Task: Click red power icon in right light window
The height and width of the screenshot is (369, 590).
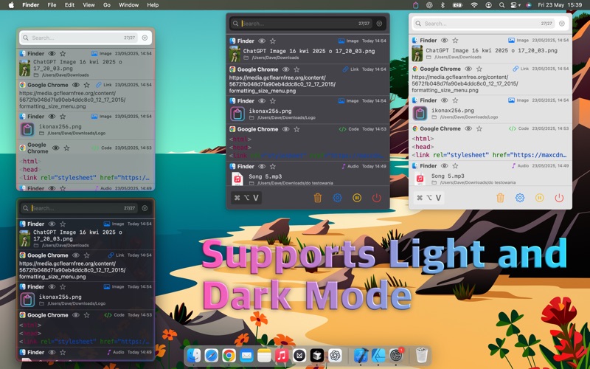Action: click(559, 198)
